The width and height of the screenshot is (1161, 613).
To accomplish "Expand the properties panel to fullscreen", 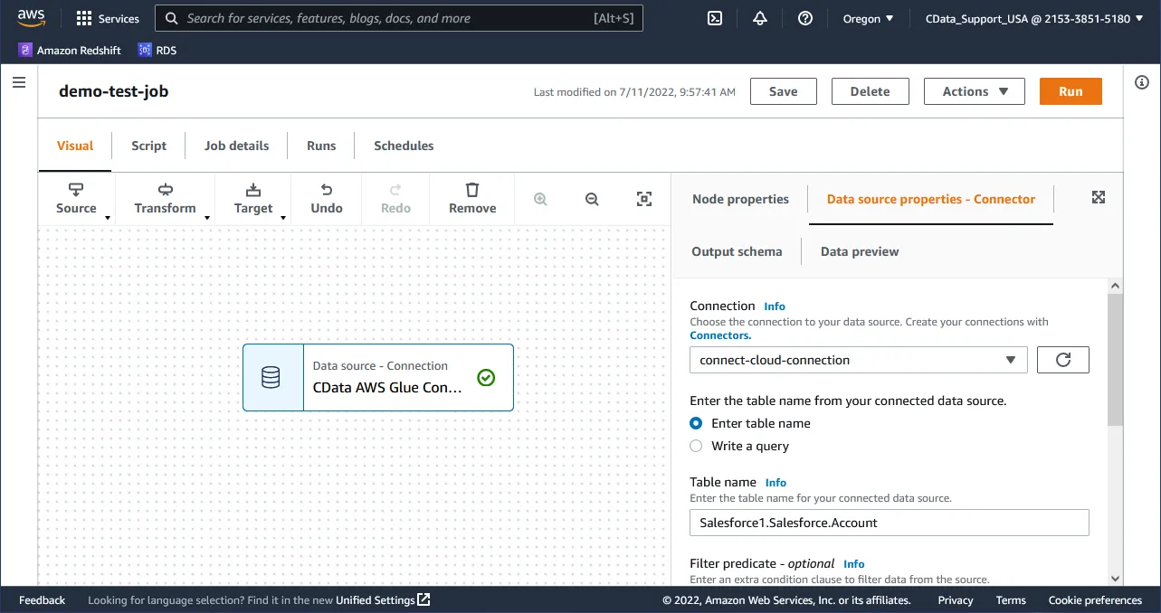I will coord(1098,196).
